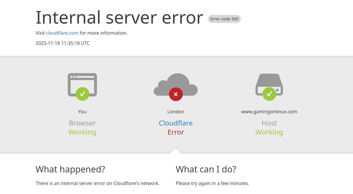Click the Working status under Browser
The width and height of the screenshot is (353, 194).
point(82,132)
